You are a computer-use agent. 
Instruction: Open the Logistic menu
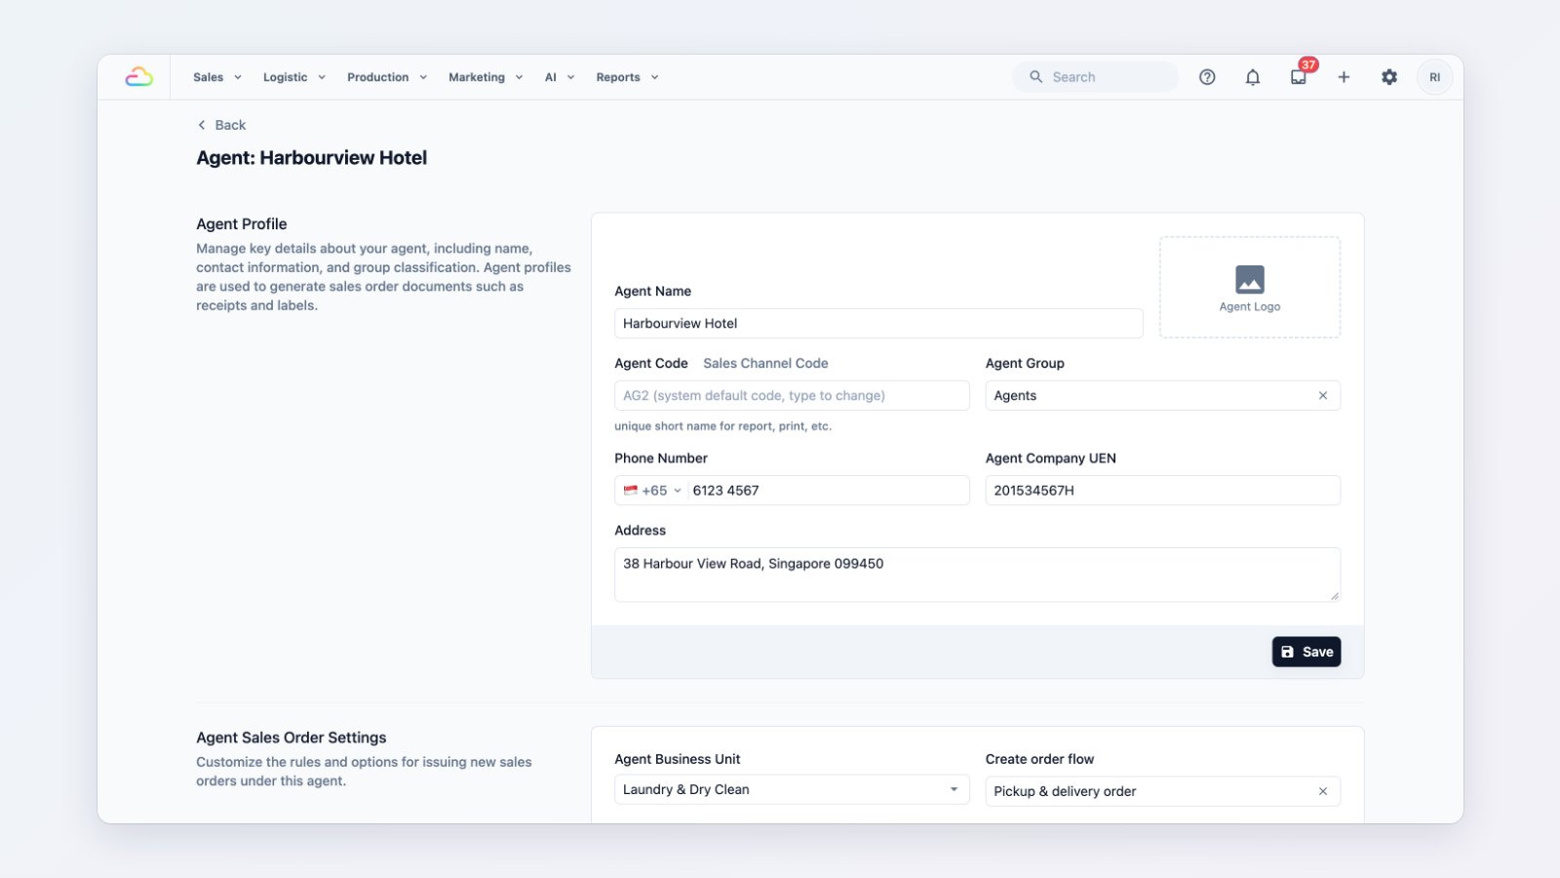click(x=293, y=77)
